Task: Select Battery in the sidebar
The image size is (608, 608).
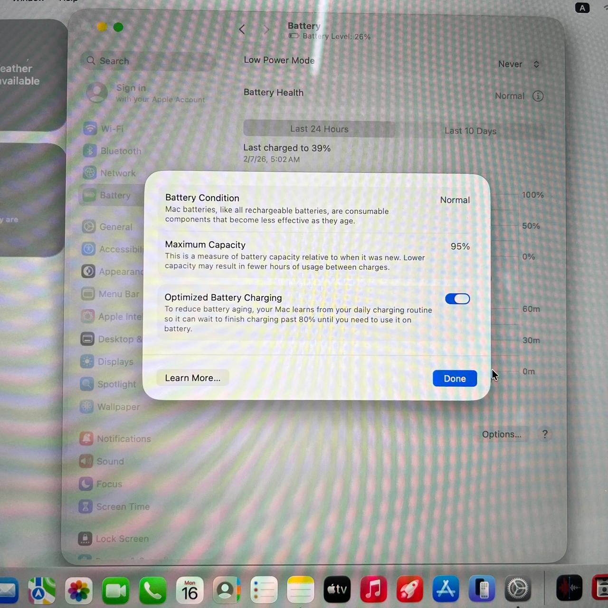Action: point(113,195)
